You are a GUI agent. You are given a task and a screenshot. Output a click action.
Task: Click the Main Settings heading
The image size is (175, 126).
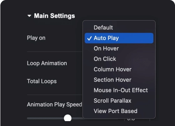coord(54,16)
